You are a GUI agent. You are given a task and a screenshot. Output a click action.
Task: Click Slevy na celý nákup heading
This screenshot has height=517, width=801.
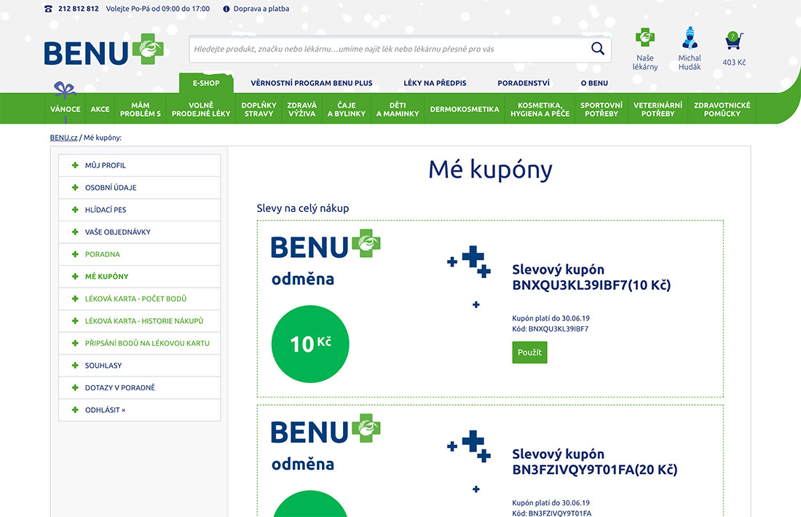(303, 208)
